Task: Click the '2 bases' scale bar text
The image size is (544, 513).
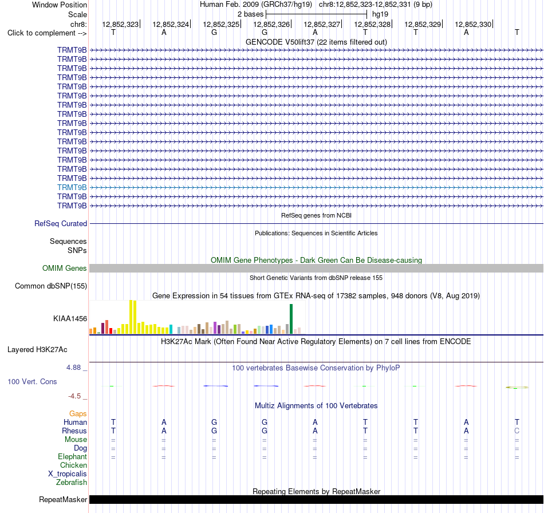Action: click(250, 14)
